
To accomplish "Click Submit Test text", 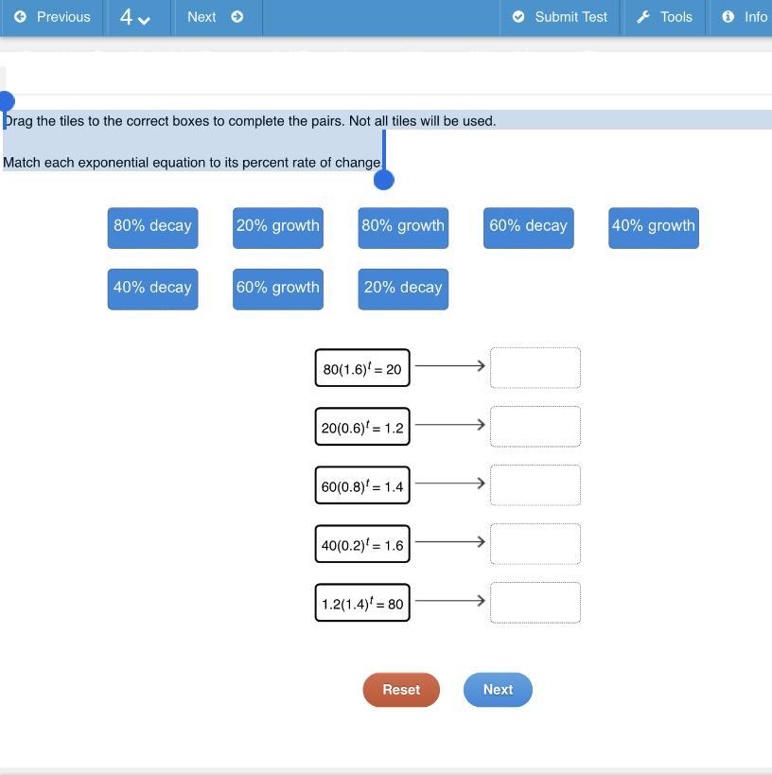I will pos(570,17).
